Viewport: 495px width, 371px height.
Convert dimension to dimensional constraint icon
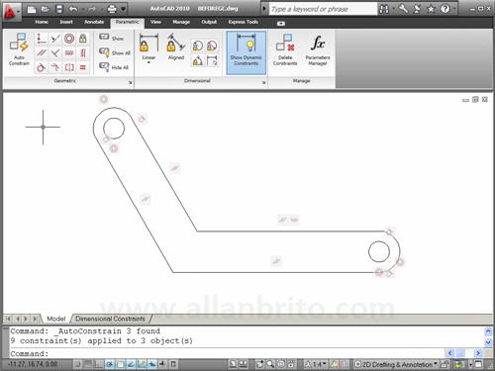[212, 60]
